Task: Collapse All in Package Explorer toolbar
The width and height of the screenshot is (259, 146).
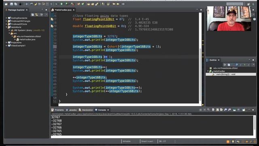Action: click(x=32, y=15)
